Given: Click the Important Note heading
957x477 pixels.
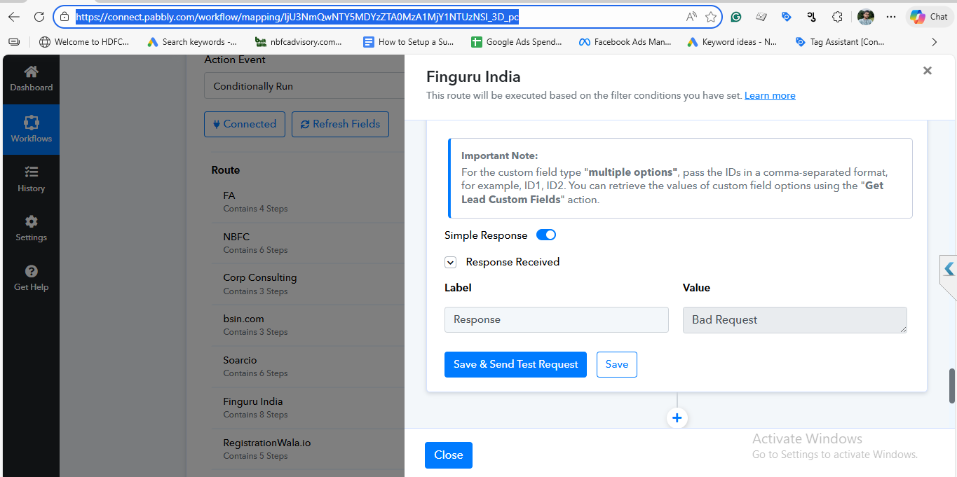Looking at the screenshot, I should pyautogui.click(x=499, y=155).
